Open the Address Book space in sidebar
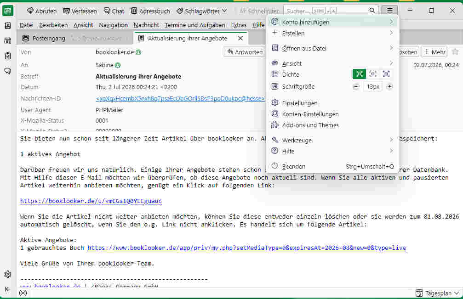The width and height of the screenshot is (463, 299). [x=8, y=26]
